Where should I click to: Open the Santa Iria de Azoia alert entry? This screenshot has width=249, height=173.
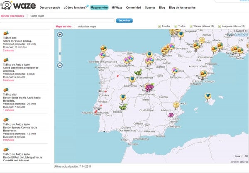25,100
